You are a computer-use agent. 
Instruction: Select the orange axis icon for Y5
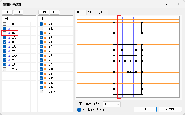[45, 47]
